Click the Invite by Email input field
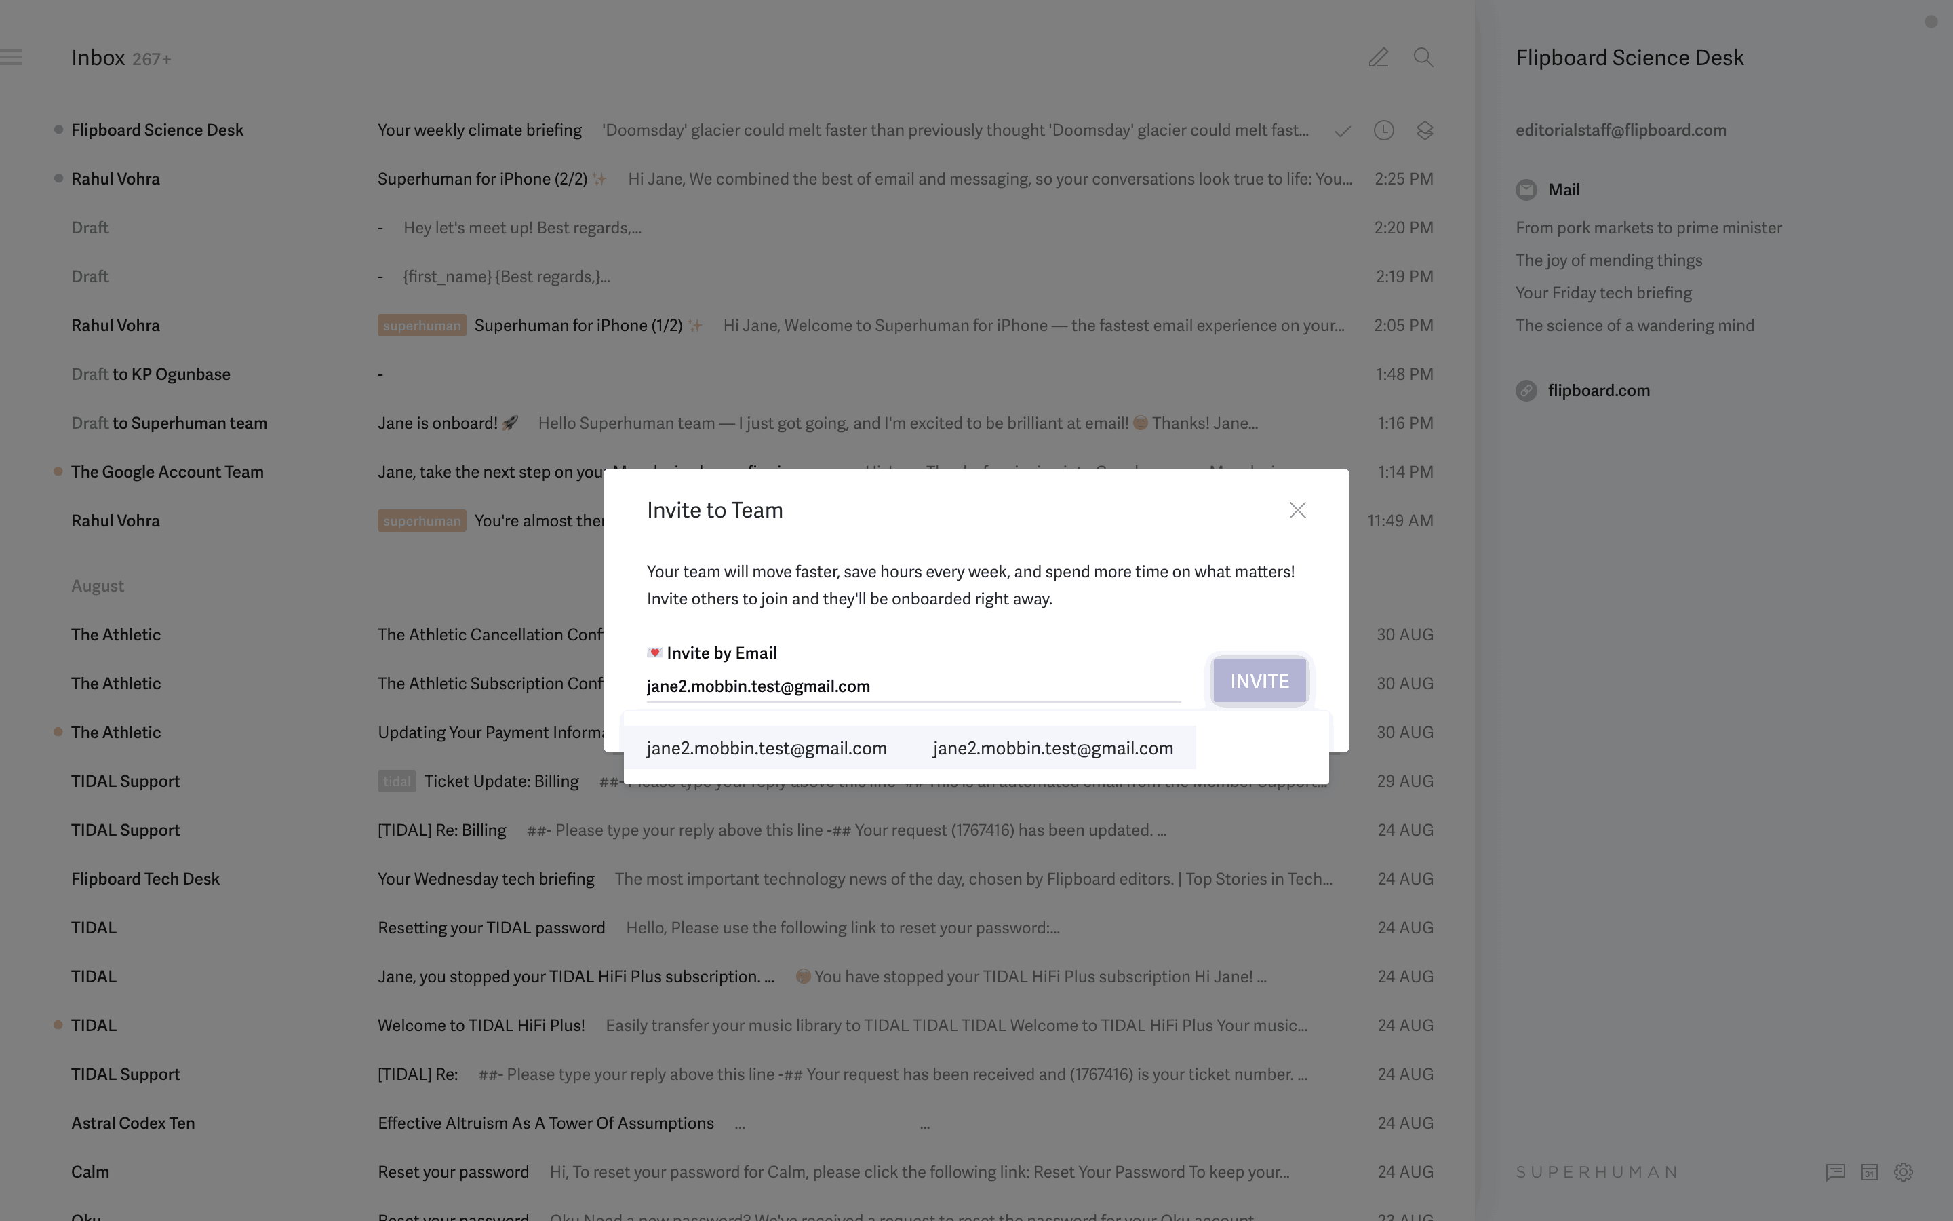This screenshot has width=1953, height=1221. tap(913, 686)
